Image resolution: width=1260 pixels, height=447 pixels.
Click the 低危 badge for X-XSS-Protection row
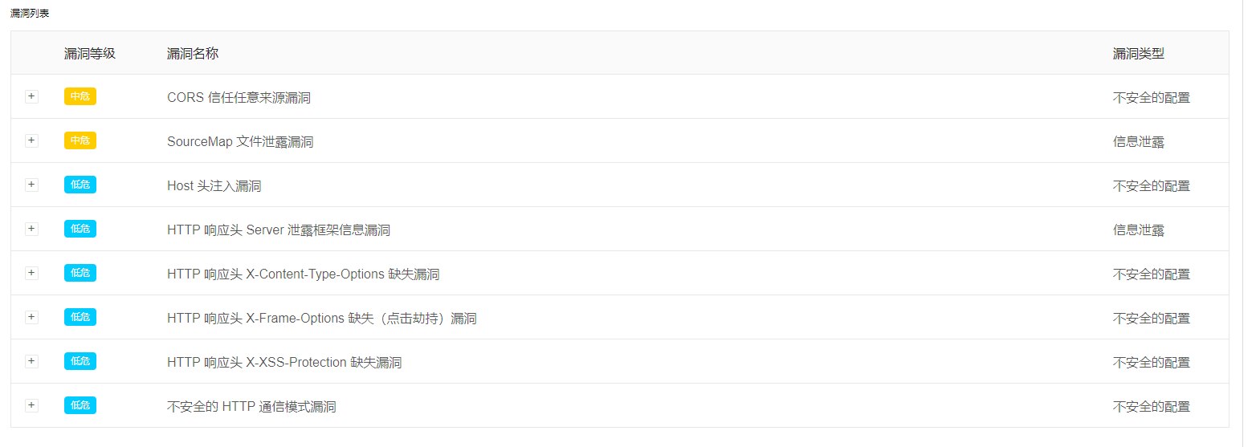pyautogui.click(x=80, y=361)
